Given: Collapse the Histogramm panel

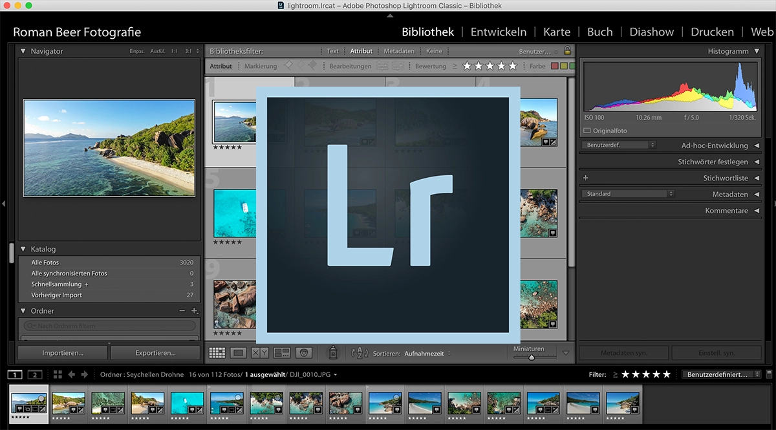Looking at the screenshot, I should click(x=757, y=51).
